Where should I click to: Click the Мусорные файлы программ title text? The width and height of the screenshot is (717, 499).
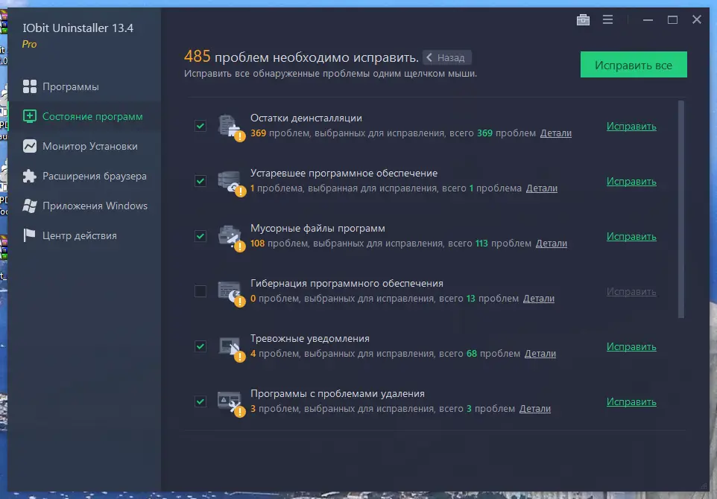click(318, 228)
